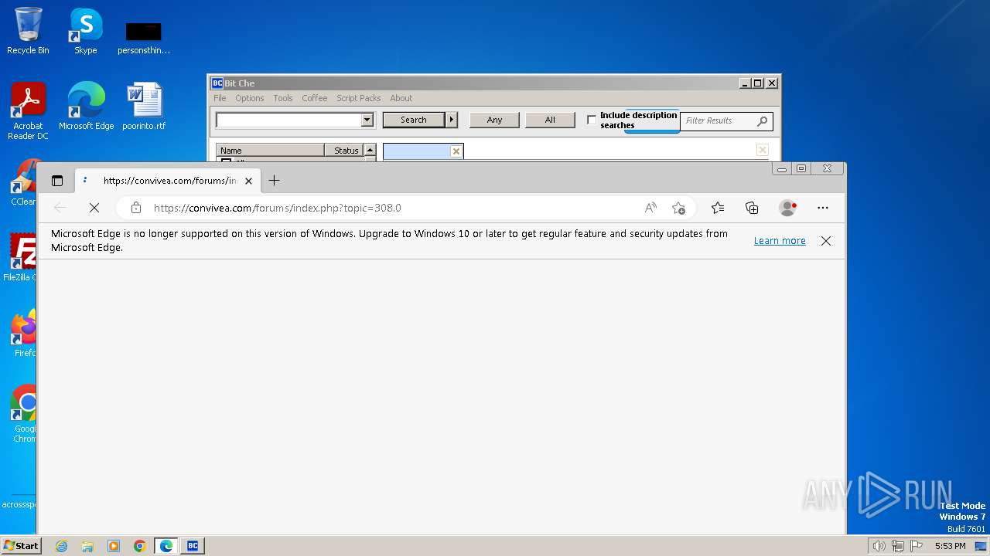Screen dimensions: 990x556
Task: Stop loading the page
Action: pyautogui.click(x=94, y=208)
